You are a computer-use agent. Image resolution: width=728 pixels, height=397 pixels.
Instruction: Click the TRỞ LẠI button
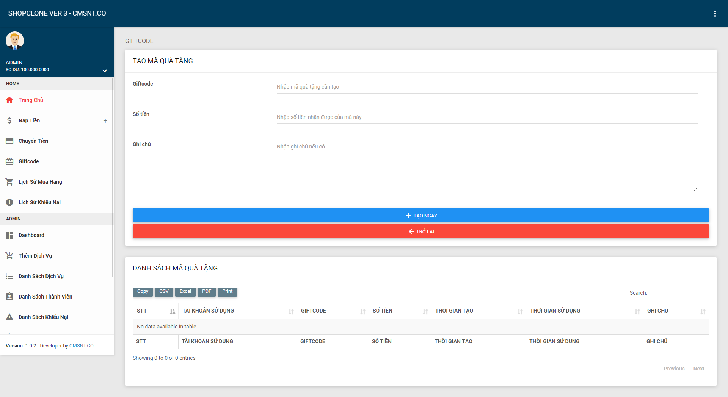(420, 231)
